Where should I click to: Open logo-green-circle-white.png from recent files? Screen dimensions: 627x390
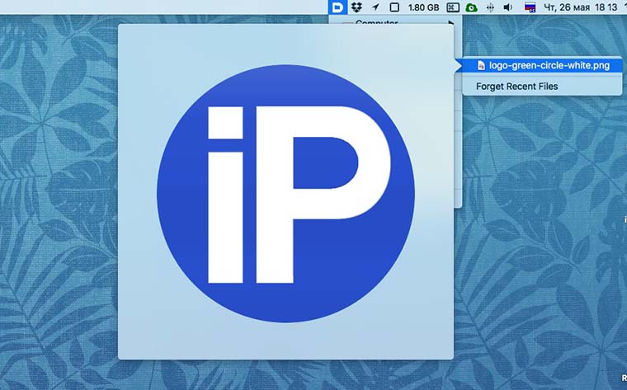543,65
